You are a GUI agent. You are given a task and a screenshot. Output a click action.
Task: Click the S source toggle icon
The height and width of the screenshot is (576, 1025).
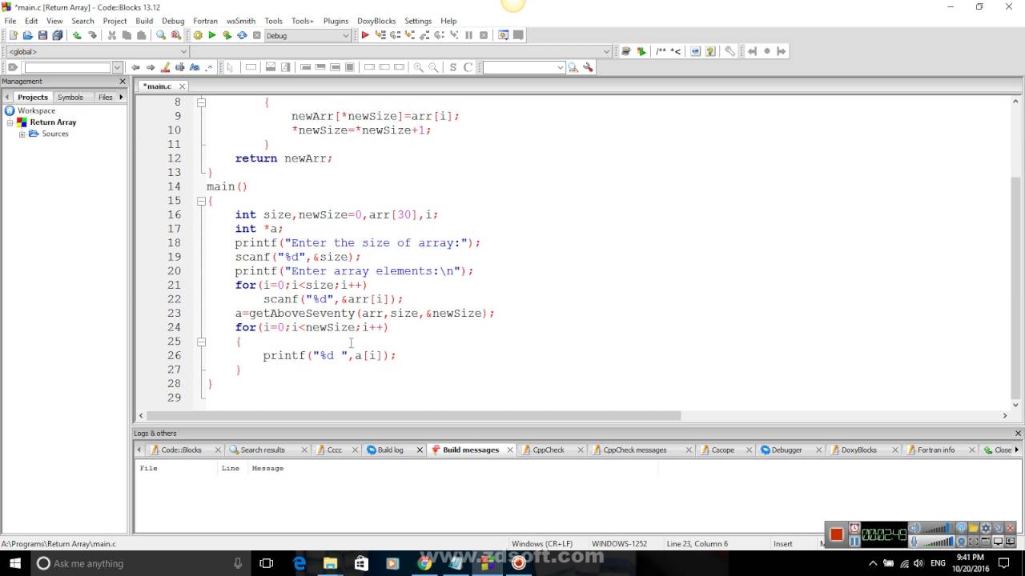pyautogui.click(x=453, y=67)
